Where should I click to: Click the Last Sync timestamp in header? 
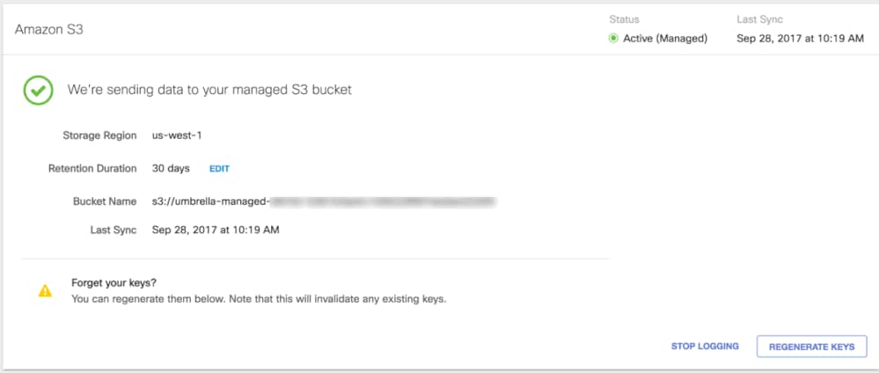[801, 38]
